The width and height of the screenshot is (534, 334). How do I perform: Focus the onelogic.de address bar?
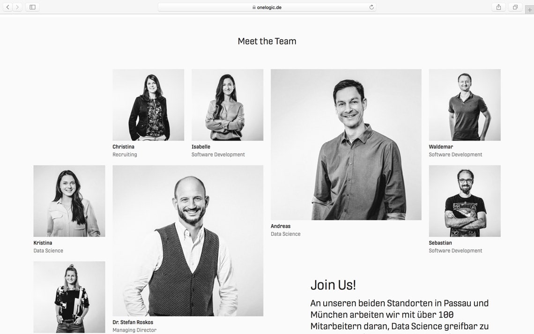pos(267,7)
